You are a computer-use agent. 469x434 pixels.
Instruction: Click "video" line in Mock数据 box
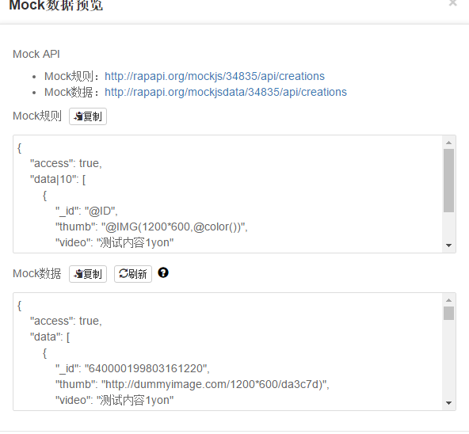(x=114, y=400)
